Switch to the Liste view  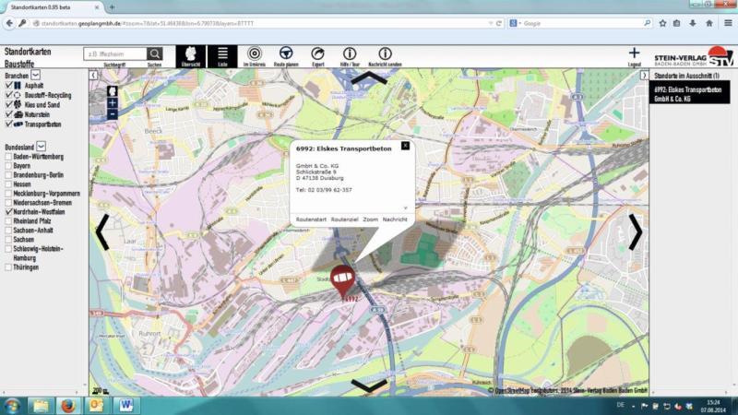tap(221, 55)
